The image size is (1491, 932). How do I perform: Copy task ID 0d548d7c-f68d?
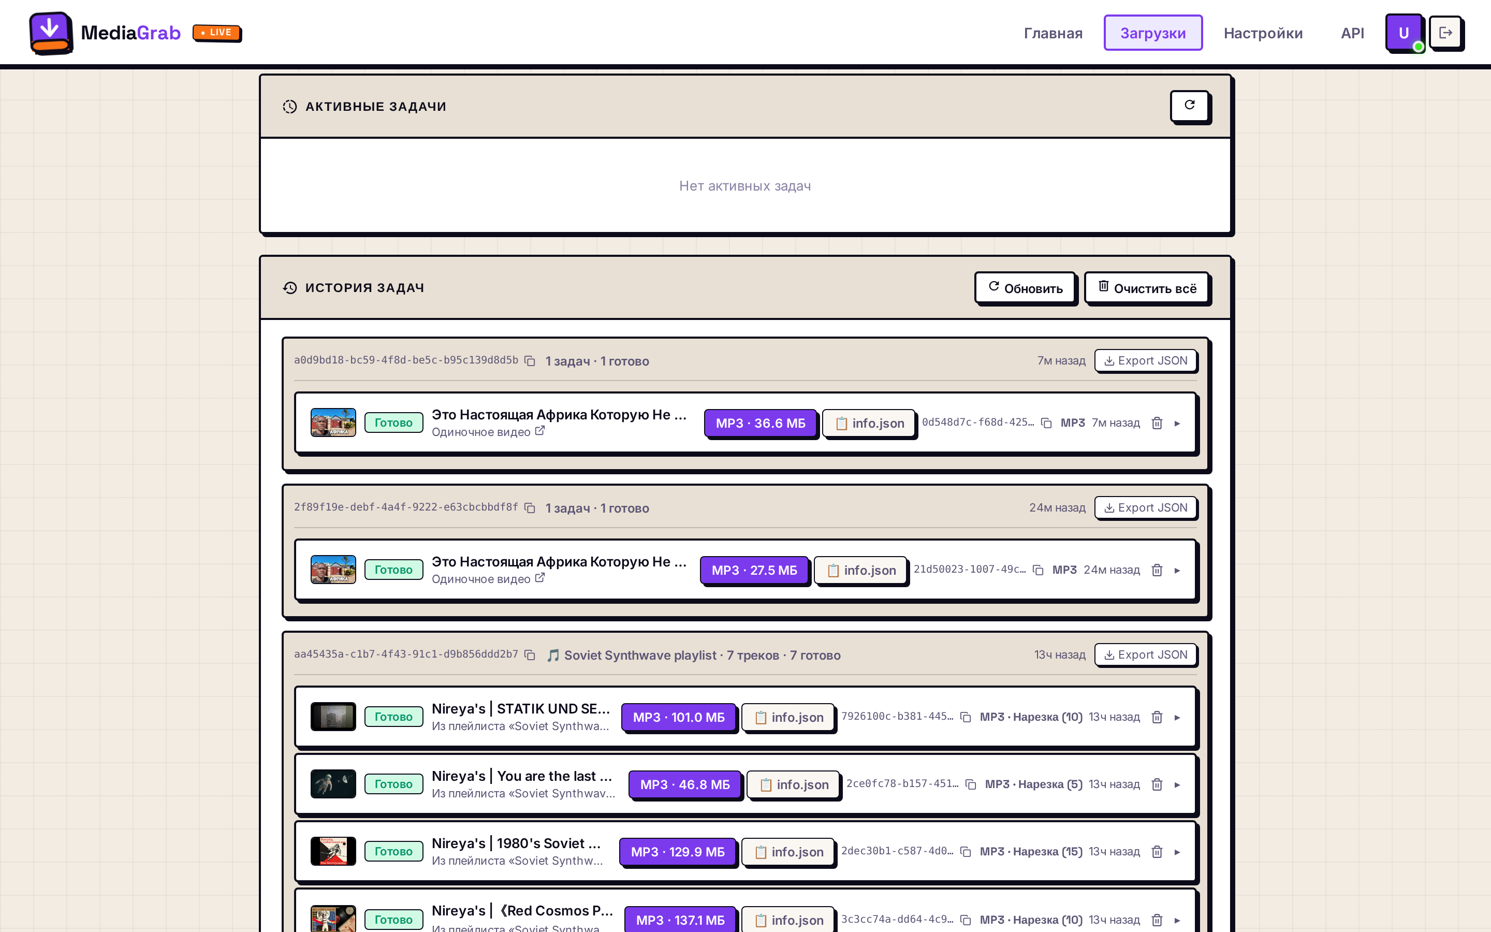[1046, 423]
